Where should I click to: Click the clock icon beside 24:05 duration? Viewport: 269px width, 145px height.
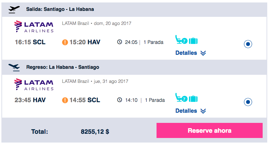click(x=120, y=42)
